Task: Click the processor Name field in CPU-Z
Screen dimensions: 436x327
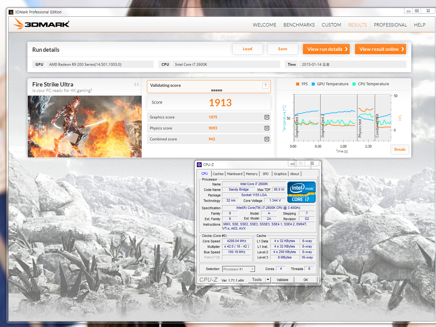Action: point(254,184)
